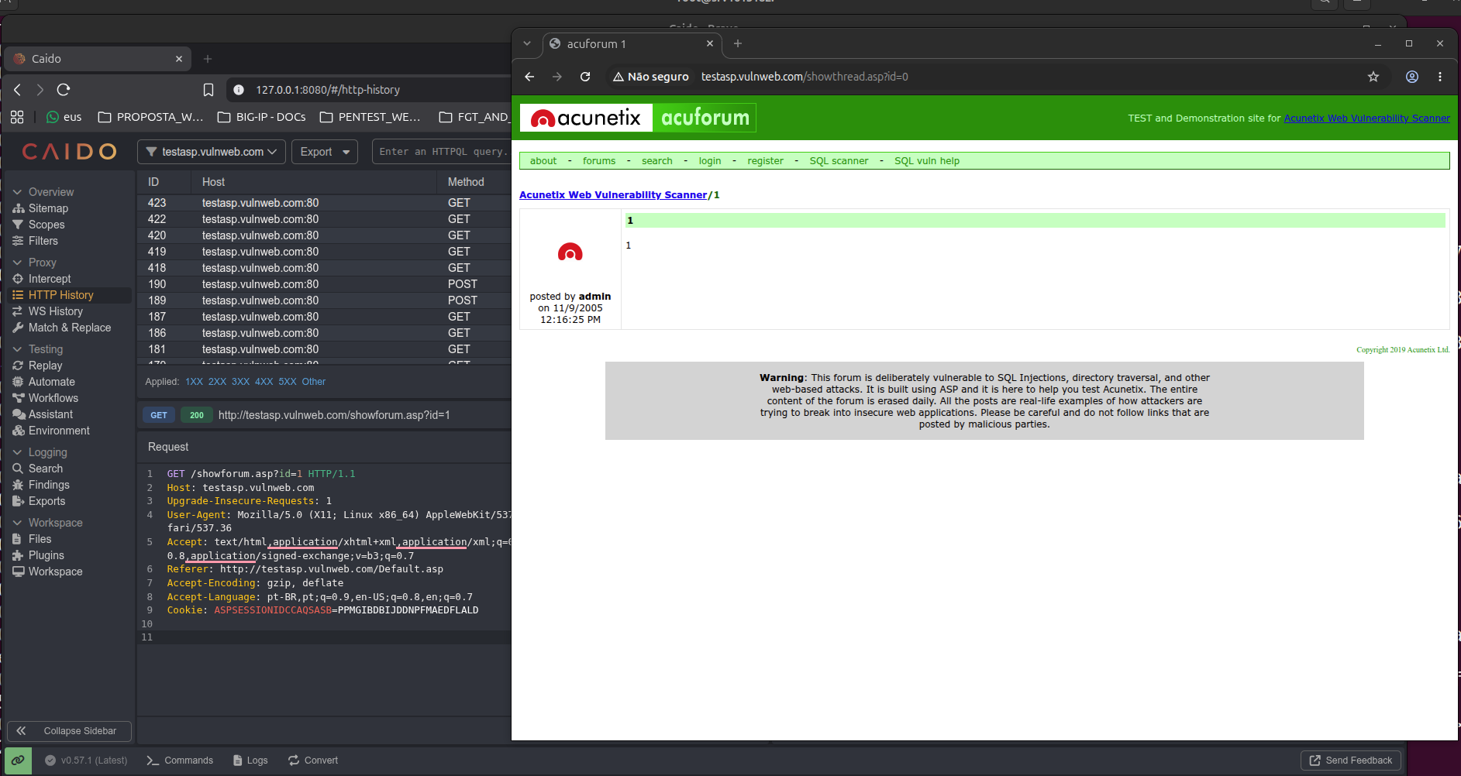The image size is (1461, 776).
Task: Switch to the acuforum 1 tab
Action: click(x=632, y=44)
